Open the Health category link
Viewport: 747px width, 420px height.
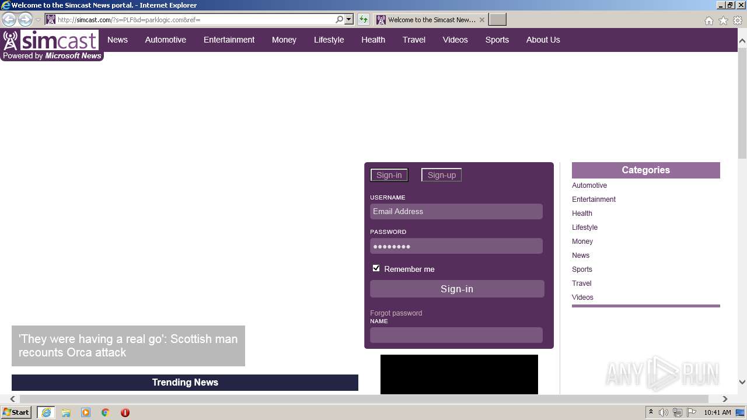click(x=582, y=213)
